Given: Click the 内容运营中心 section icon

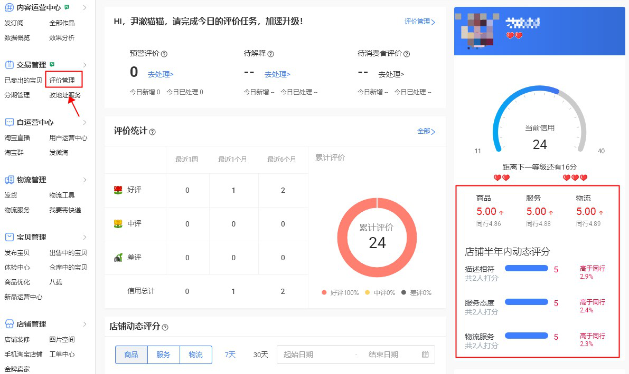Looking at the screenshot, I should pos(9,7).
